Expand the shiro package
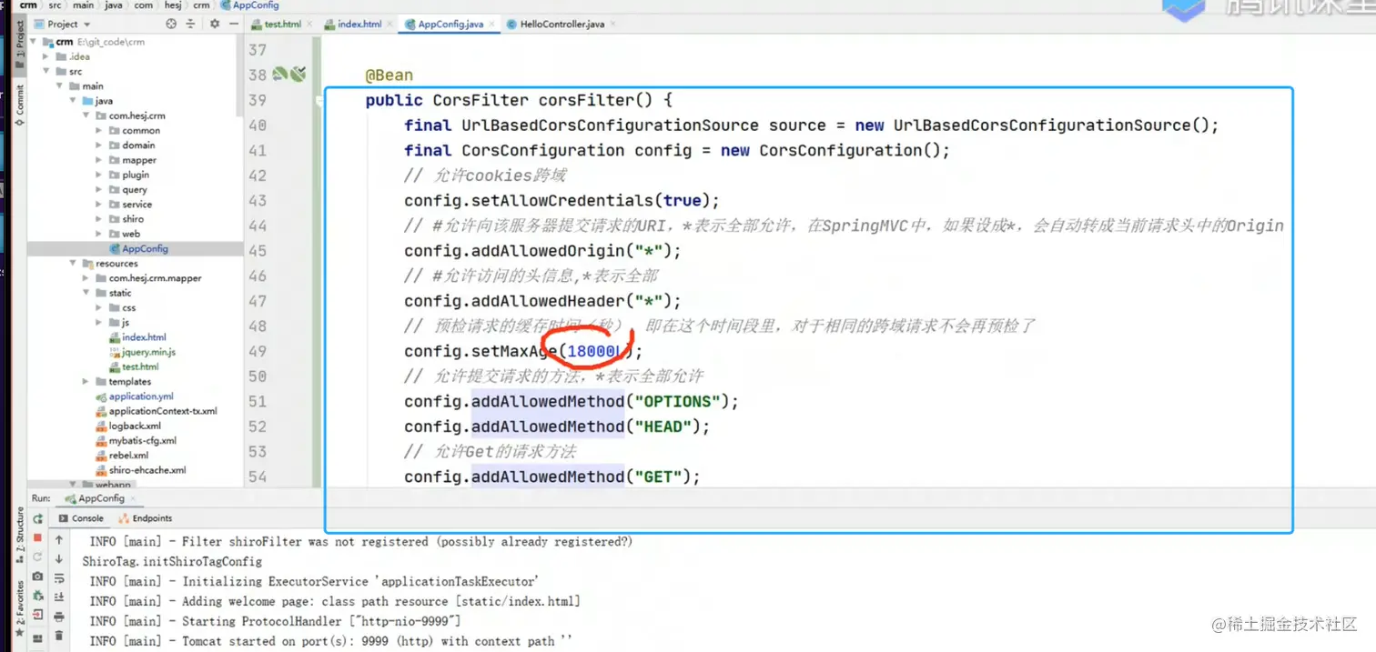The image size is (1376, 652). [99, 219]
